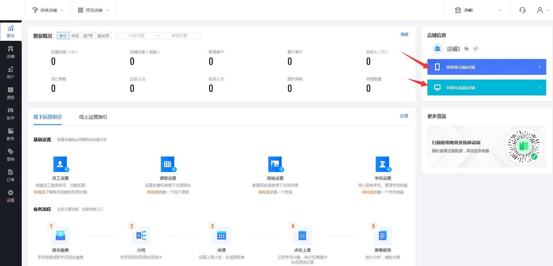The height and width of the screenshot is (266, 553).
Task: Click the customer service headset icon
Action: coord(522,10)
